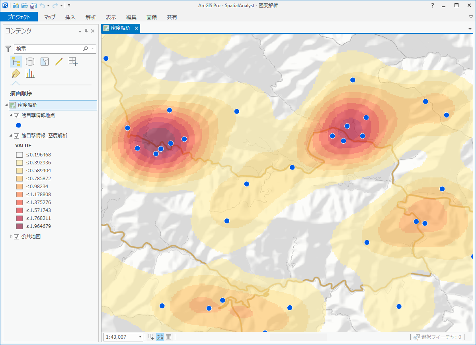476x345 pixels.
Task: Collapse the 熊目撃情報_密度解析 layer legend
Action: (10, 135)
